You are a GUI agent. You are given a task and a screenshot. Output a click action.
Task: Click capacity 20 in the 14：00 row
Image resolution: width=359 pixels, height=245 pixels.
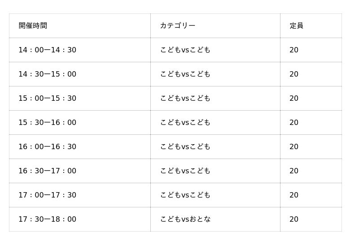tap(294, 50)
